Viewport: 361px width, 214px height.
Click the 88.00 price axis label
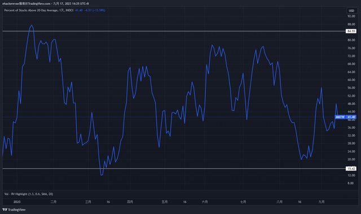(351, 24)
